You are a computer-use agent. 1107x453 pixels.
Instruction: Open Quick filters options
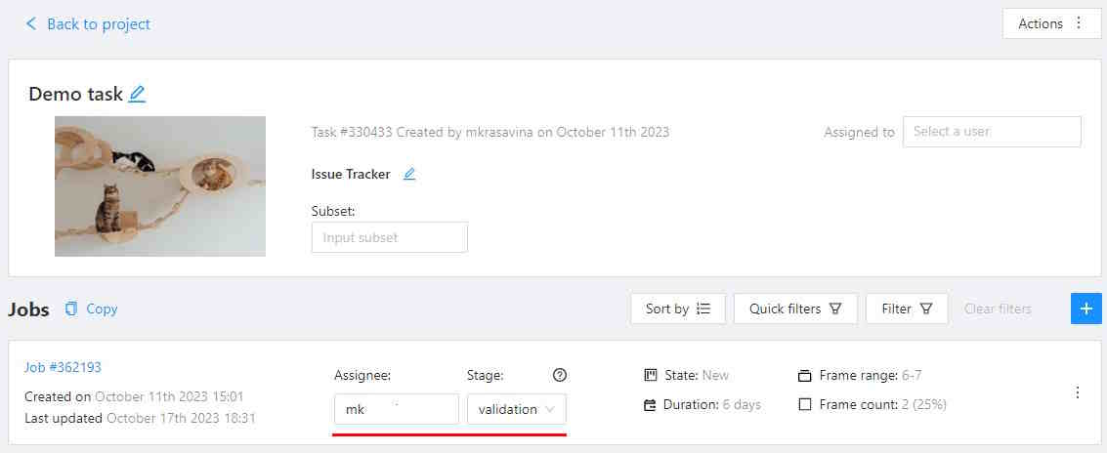(x=794, y=309)
